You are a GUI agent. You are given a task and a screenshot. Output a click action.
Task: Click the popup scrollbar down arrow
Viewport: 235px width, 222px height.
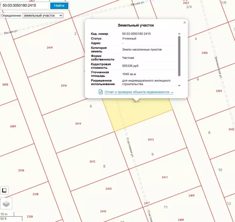pyautogui.click(x=179, y=86)
